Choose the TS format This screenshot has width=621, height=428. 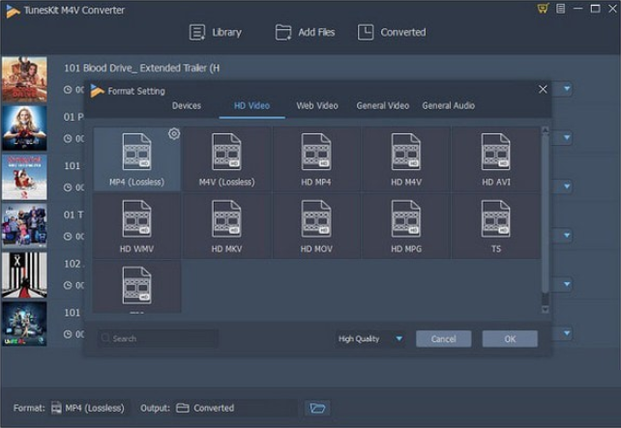[496, 226]
